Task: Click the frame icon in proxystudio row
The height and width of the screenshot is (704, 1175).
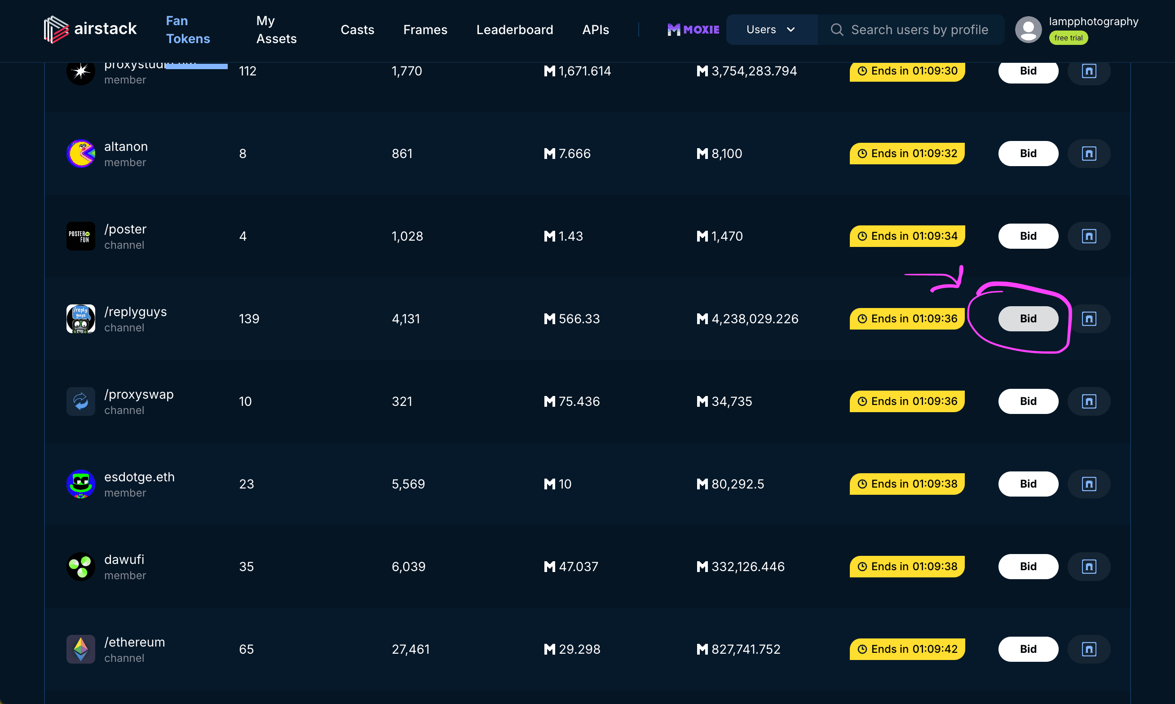Action: pos(1089,71)
